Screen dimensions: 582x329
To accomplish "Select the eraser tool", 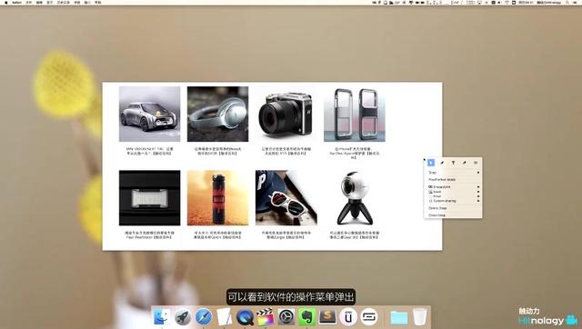I will coord(465,163).
